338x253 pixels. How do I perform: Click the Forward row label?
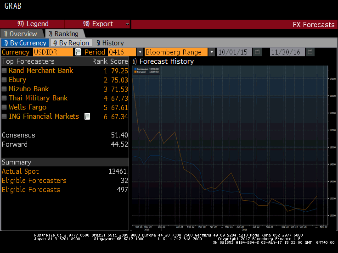click(15, 144)
